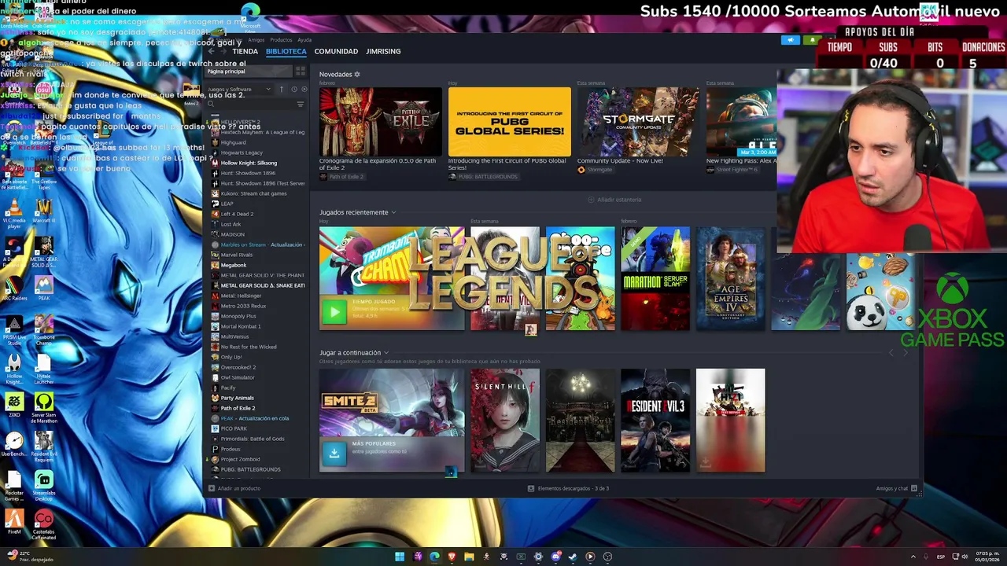Open the Age of Empires IV cover
This screenshot has height=566, width=1007.
(x=730, y=278)
